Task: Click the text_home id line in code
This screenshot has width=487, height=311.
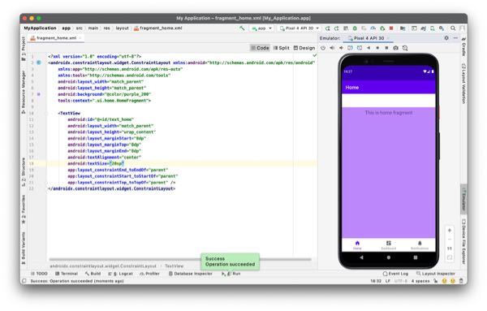Action: click(x=101, y=119)
